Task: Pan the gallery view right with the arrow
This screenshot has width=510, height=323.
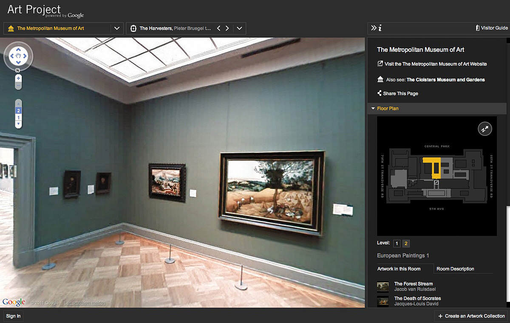Action: coord(25,55)
